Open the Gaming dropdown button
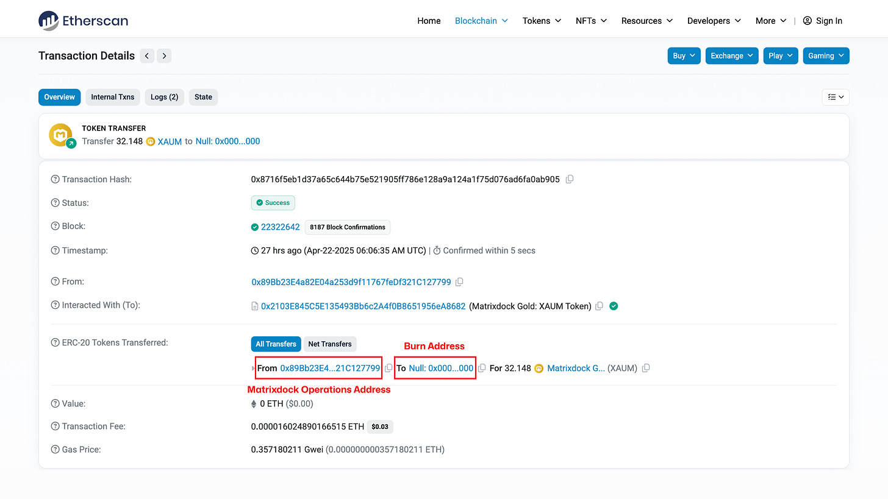 point(826,56)
